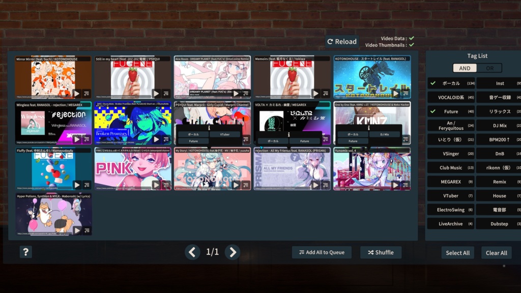
Task: Click VTuber tag in Girly Cupid popup
Action: (224, 134)
